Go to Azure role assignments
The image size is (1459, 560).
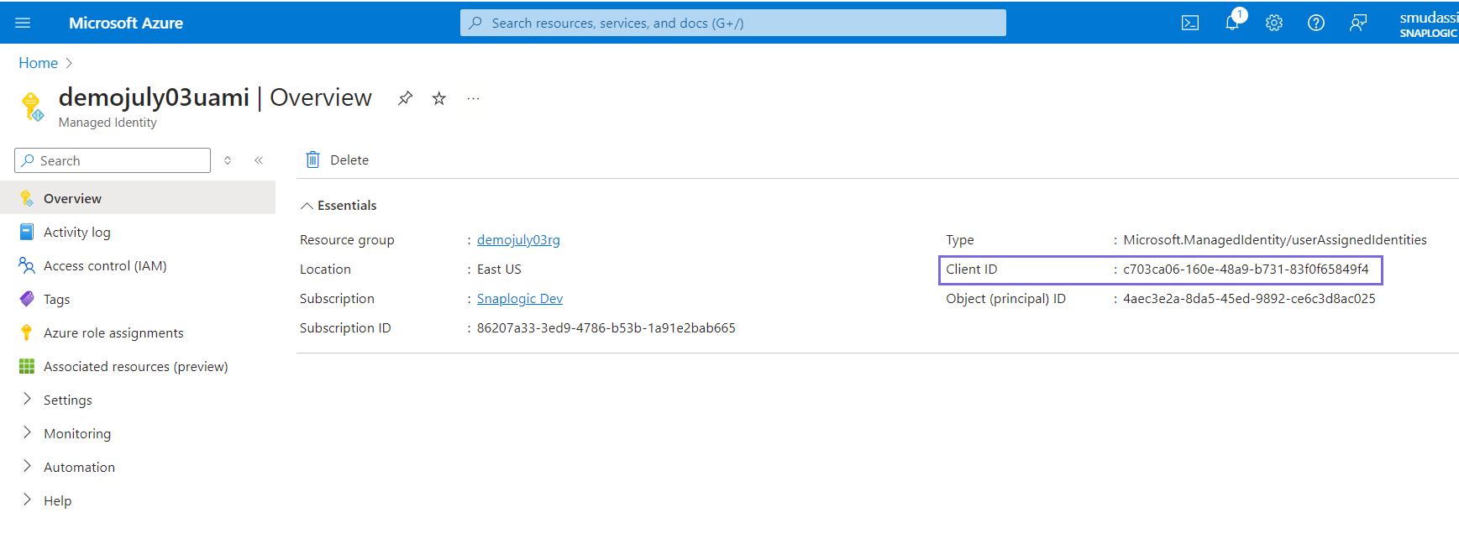(x=113, y=332)
